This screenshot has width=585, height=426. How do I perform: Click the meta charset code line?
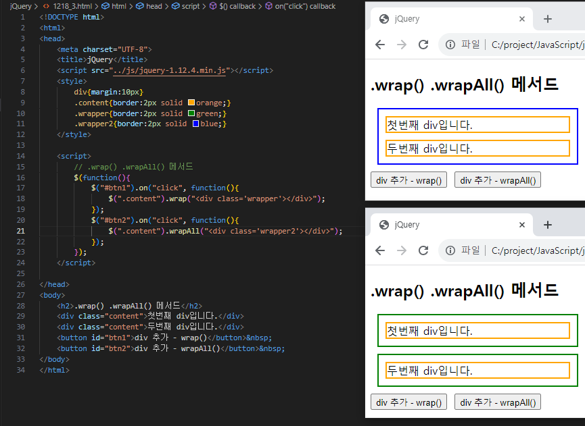pos(104,49)
